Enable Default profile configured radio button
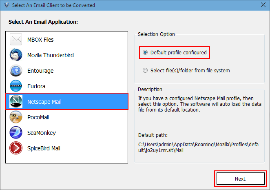 tap(145, 52)
